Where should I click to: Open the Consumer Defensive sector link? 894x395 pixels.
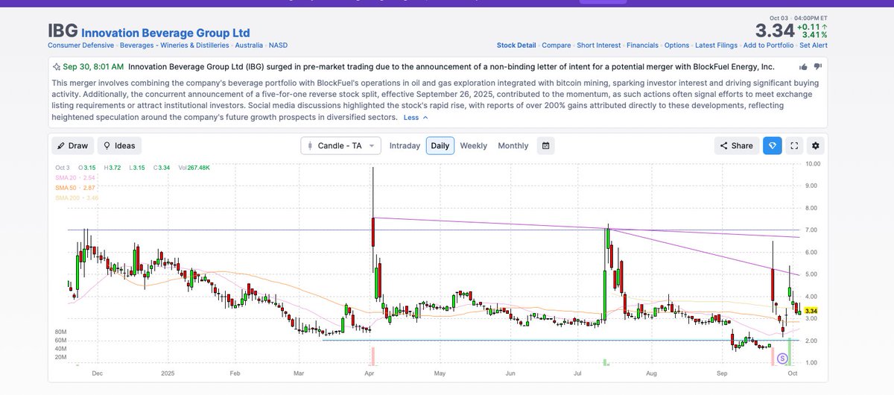point(80,45)
